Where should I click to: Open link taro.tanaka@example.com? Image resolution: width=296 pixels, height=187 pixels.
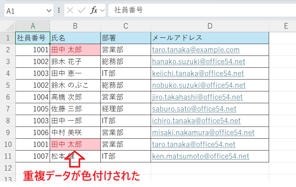pos(196,50)
